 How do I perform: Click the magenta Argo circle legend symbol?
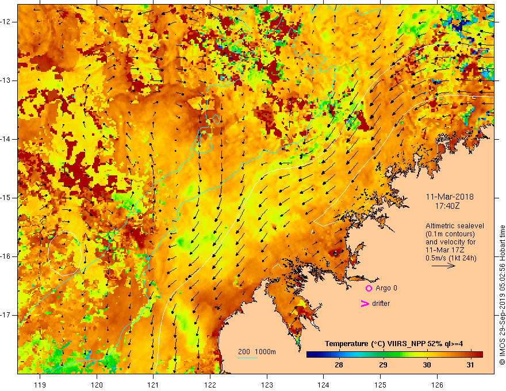click(369, 289)
